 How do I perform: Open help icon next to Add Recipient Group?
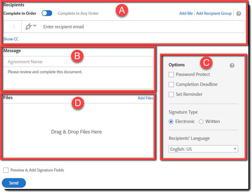click(239, 13)
